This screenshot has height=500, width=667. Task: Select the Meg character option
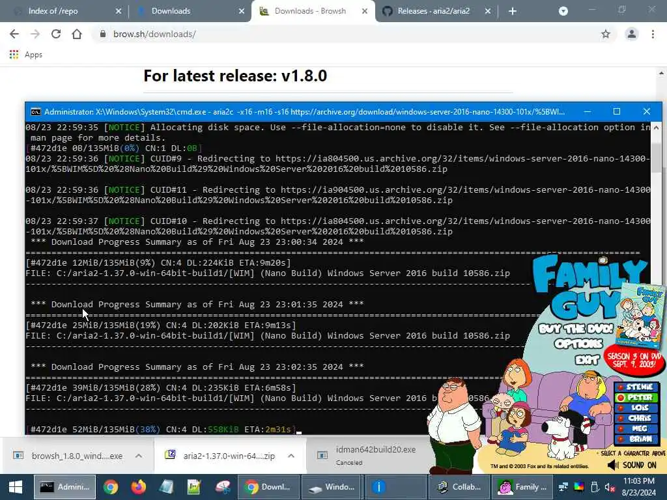click(x=636, y=428)
